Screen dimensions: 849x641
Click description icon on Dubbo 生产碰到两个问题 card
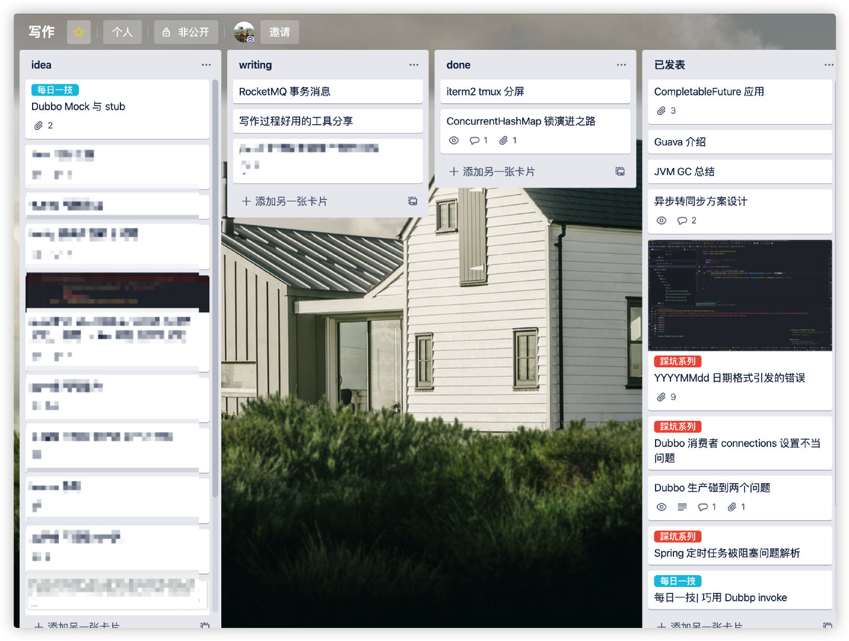682,507
